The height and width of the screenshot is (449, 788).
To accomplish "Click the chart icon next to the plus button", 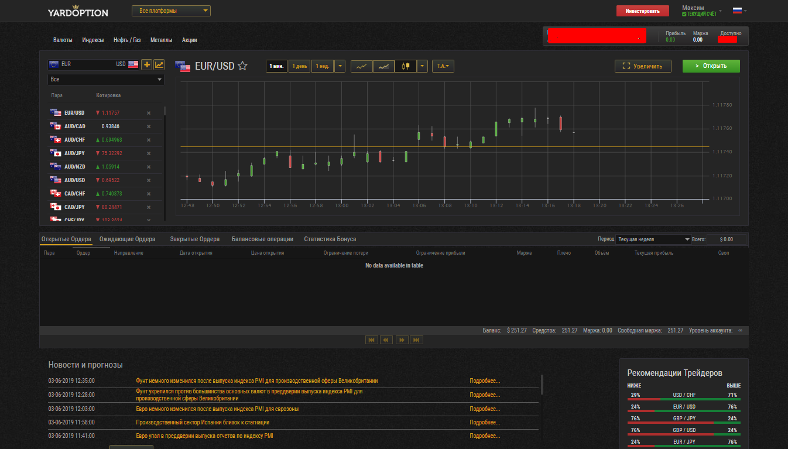I will pyautogui.click(x=159, y=64).
